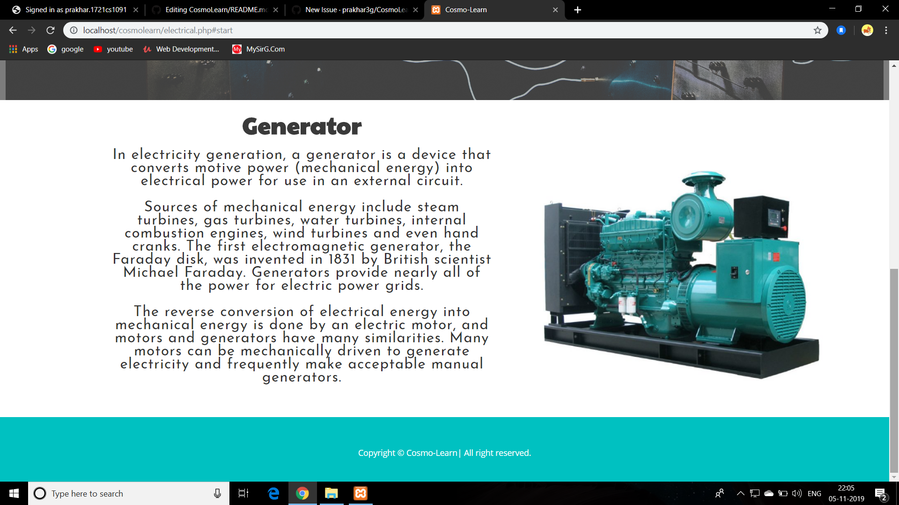Go back using the back arrow
Image resolution: width=899 pixels, height=505 pixels.
pos(13,30)
